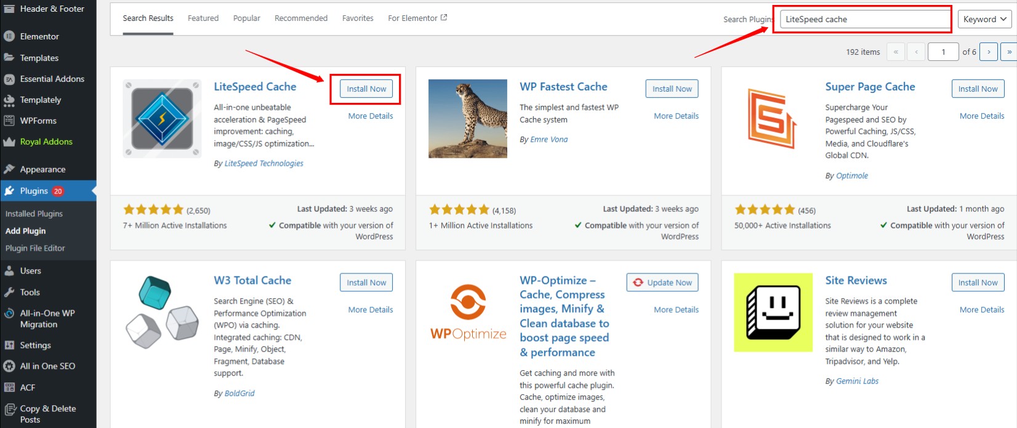Jump to the last results page
This screenshot has height=428, width=1017.
pyautogui.click(x=1009, y=52)
